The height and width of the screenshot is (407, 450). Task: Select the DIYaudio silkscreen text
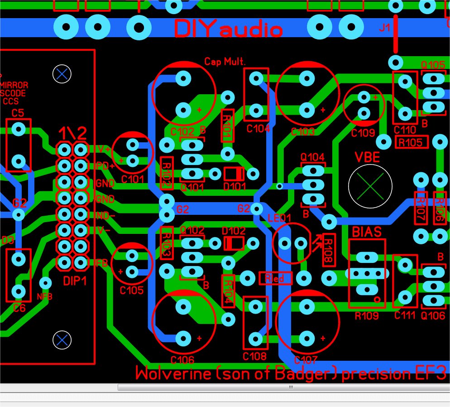[228, 29]
